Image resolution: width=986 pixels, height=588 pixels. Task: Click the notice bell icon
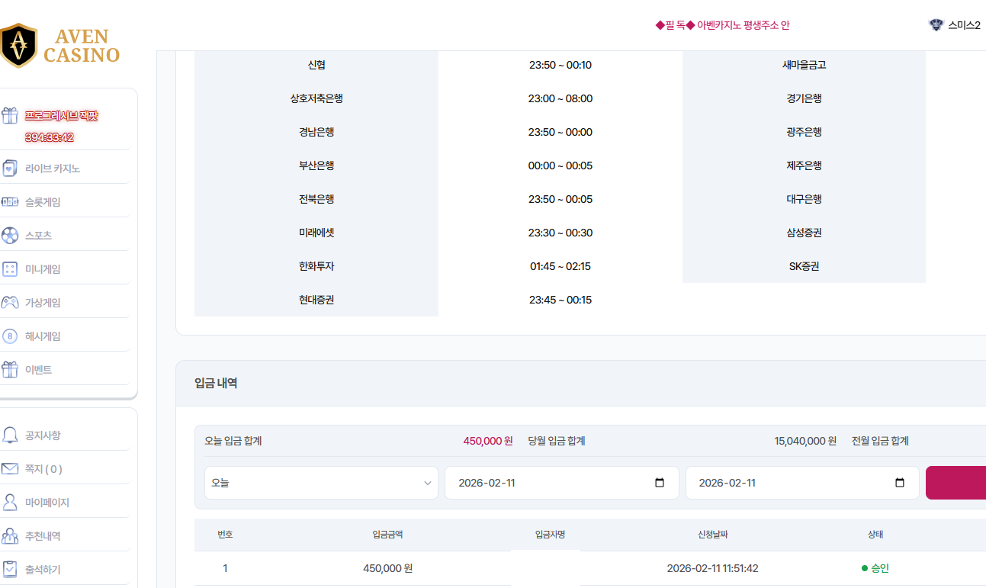pyautogui.click(x=10, y=435)
